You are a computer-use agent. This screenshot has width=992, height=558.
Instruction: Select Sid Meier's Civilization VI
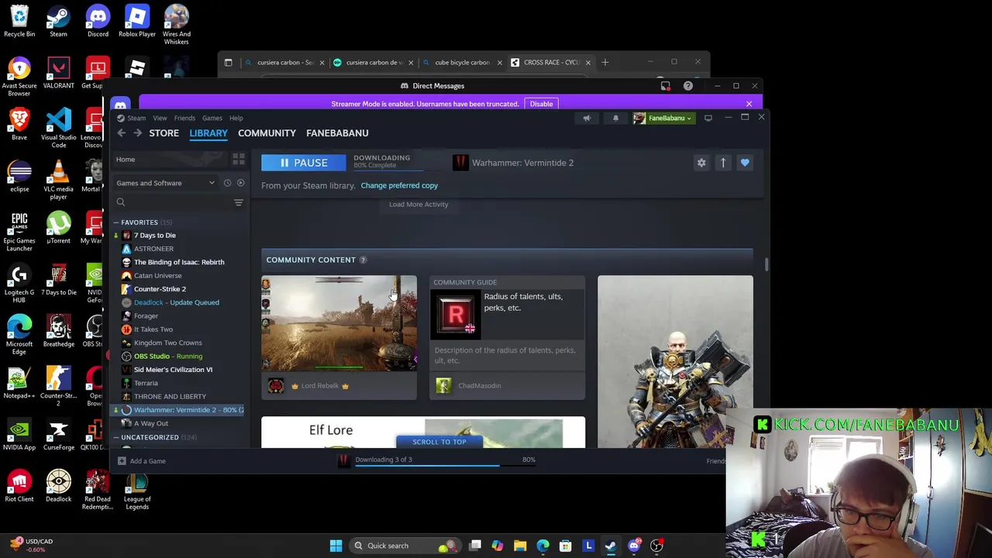coord(173,370)
